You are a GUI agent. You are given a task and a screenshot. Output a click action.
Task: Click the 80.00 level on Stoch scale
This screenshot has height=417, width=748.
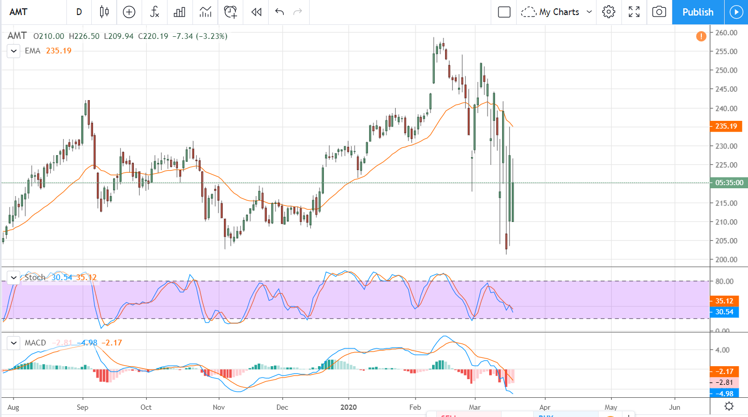724,281
